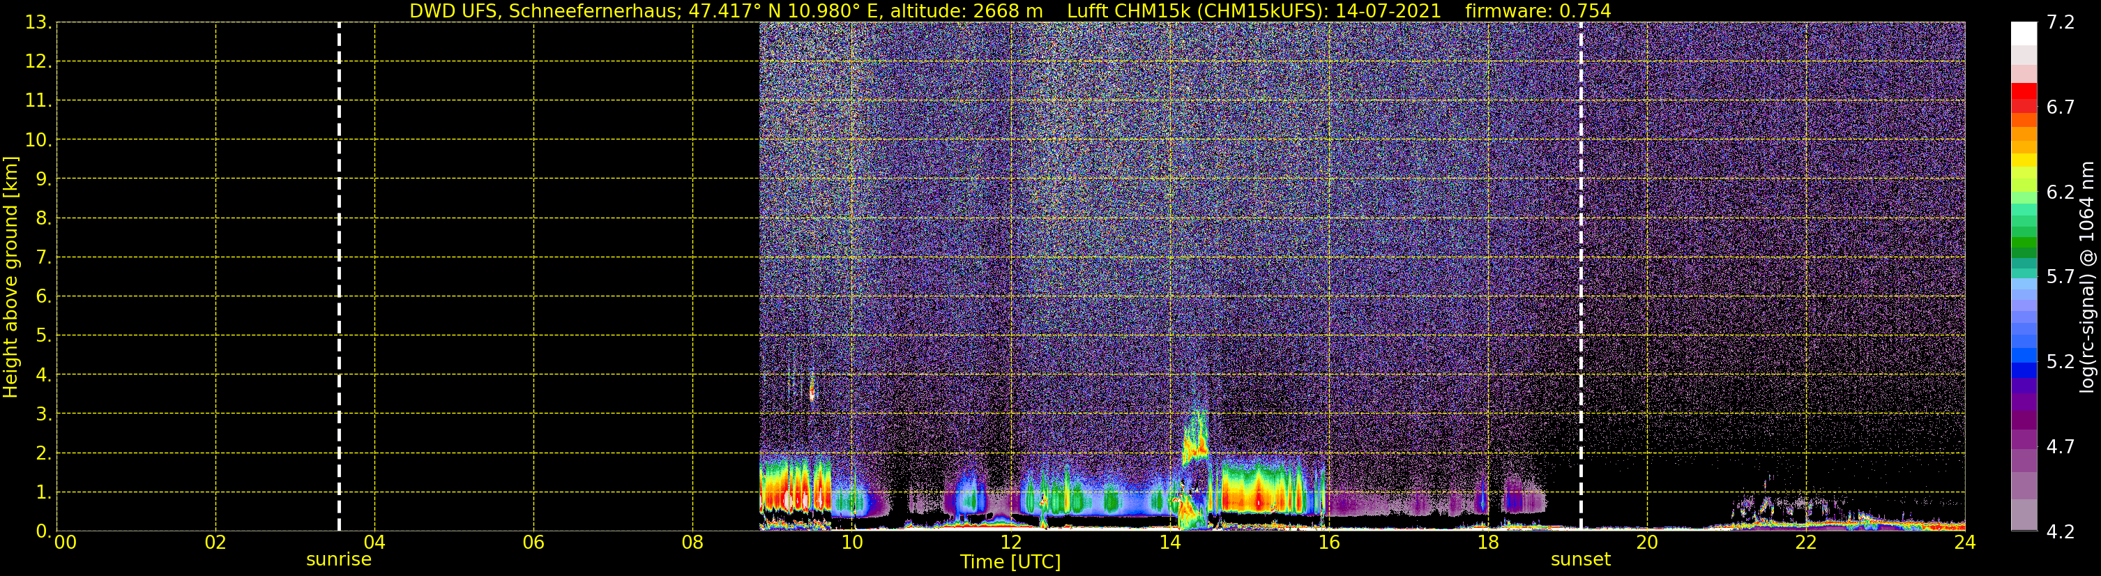
Task: Click height axis tick label '12.'
Action: click(x=38, y=62)
